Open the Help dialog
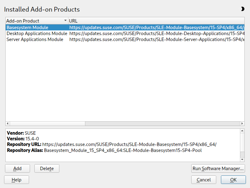 point(17,180)
